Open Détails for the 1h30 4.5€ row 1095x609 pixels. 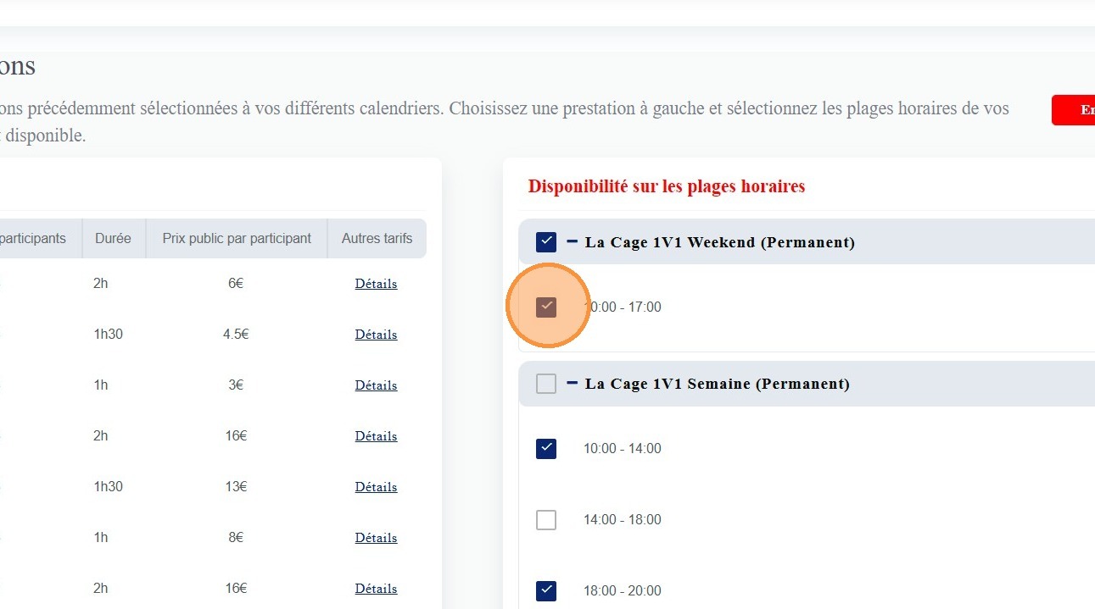[376, 335]
